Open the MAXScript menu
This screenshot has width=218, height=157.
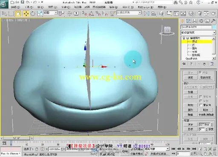pyautogui.click(x=145, y=7)
